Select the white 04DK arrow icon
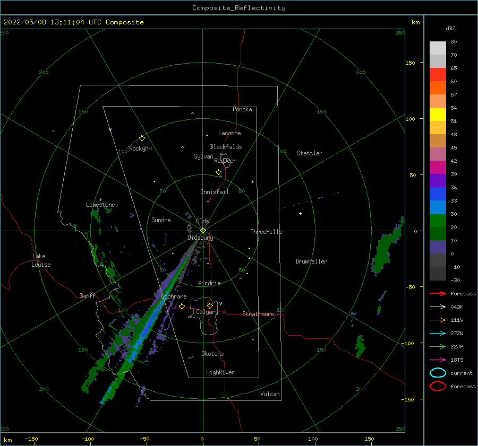 point(438,307)
